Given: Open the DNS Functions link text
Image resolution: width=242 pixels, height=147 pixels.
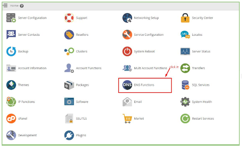Looking at the screenshot, I should click(144, 85).
